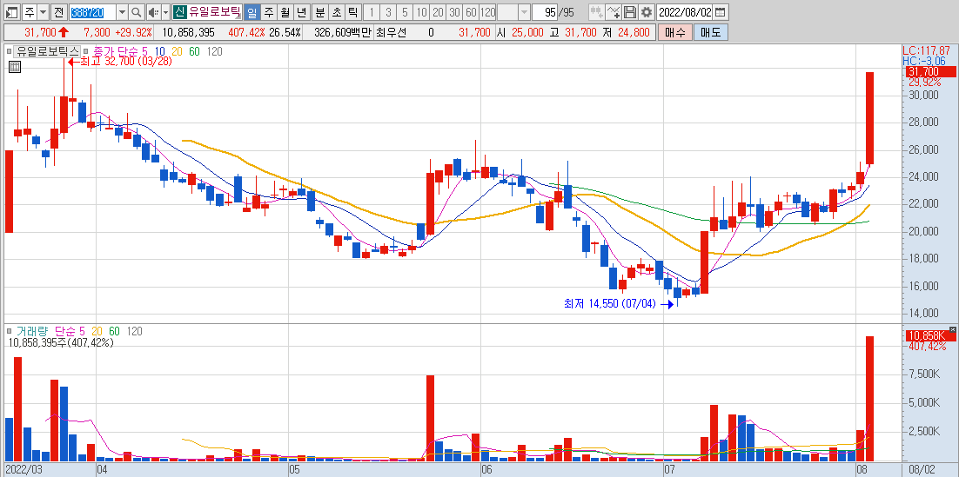
Task: Expand stock code history dropdown
Action: (123, 12)
